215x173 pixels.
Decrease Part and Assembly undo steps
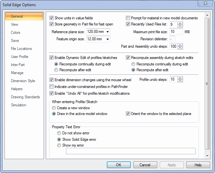point(180,48)
